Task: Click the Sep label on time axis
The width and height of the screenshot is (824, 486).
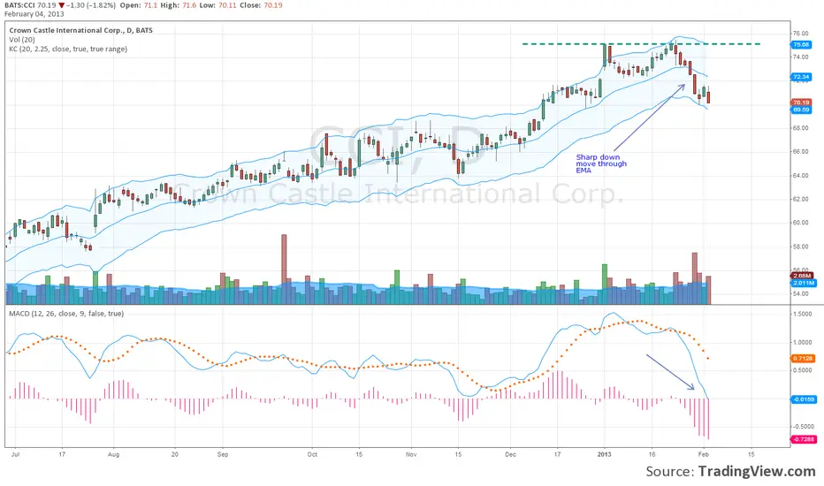Action: click(x=222, y=454)
